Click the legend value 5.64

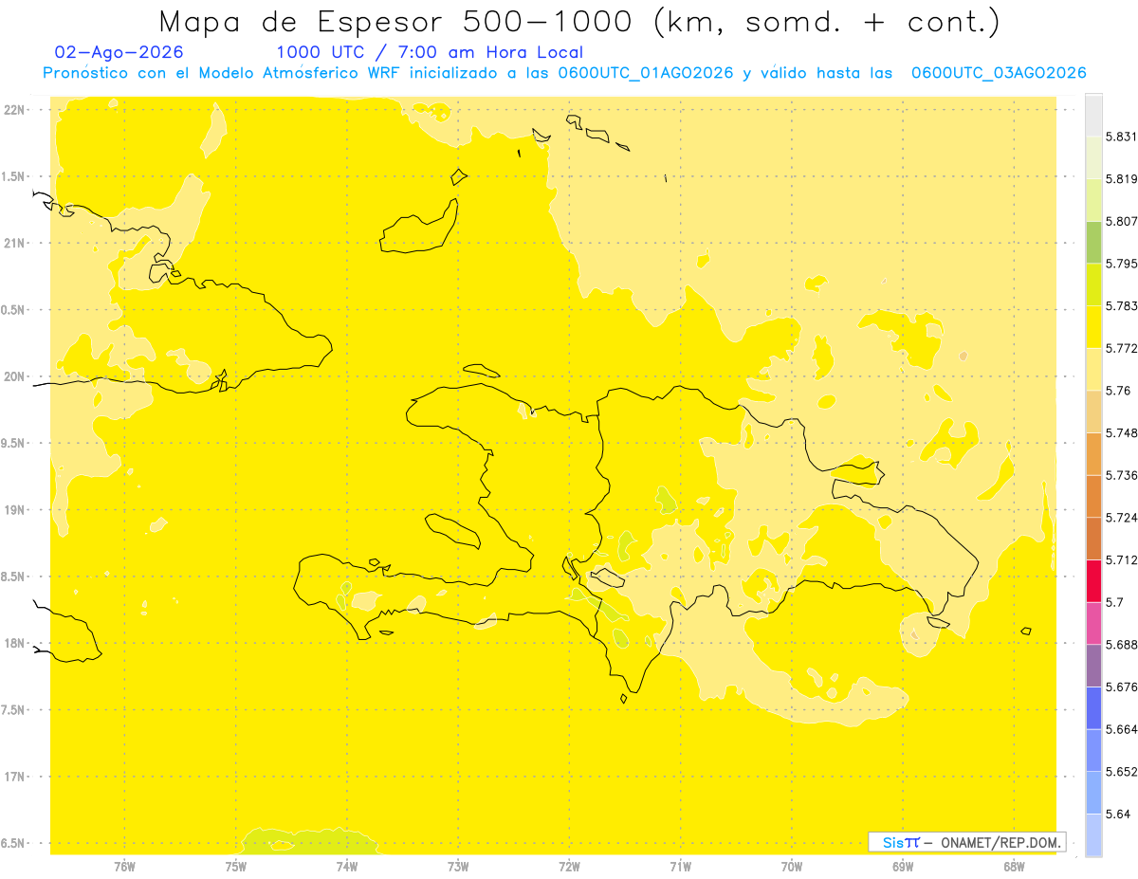coord(1118,814)
